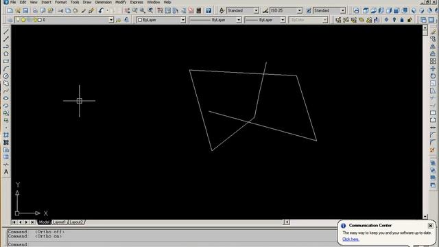This screenshot has width=439, height=247.
Task: Click the New drawing icon
Action: tap(10, 11)
